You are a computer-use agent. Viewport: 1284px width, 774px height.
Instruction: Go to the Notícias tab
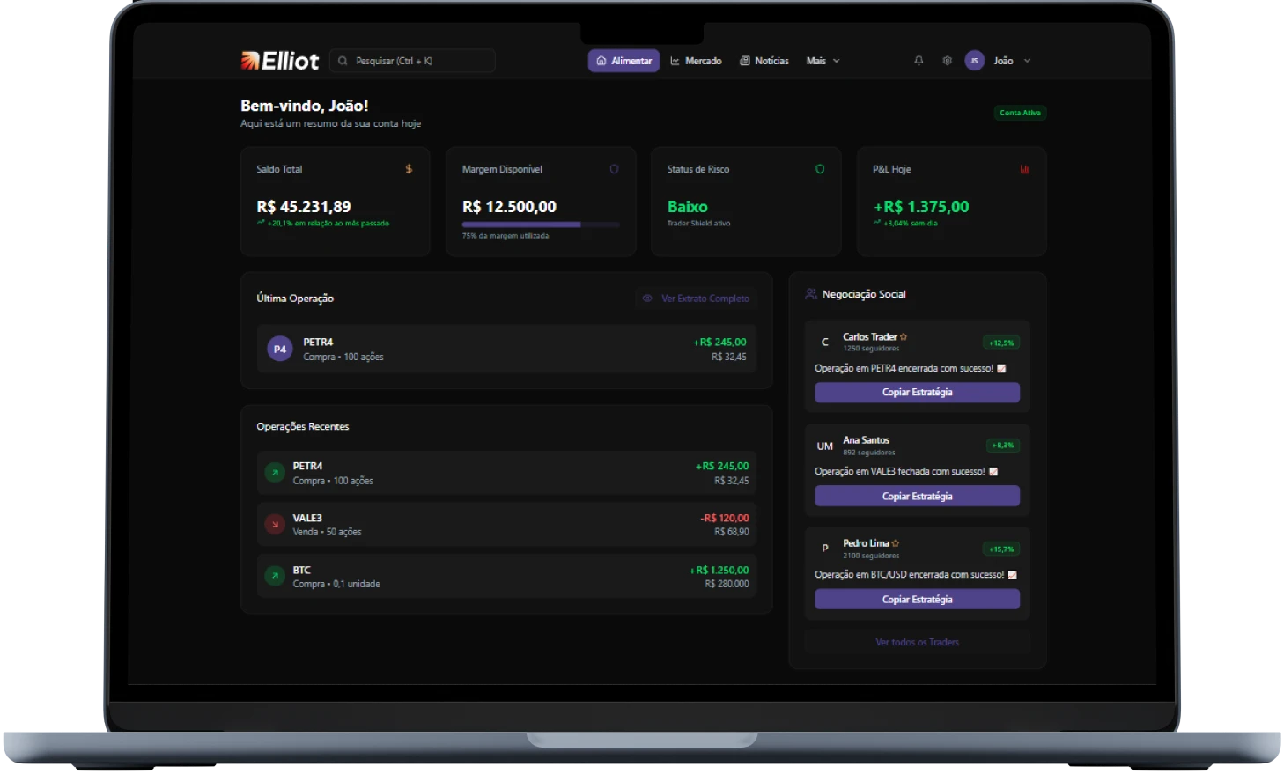point(764,61)
